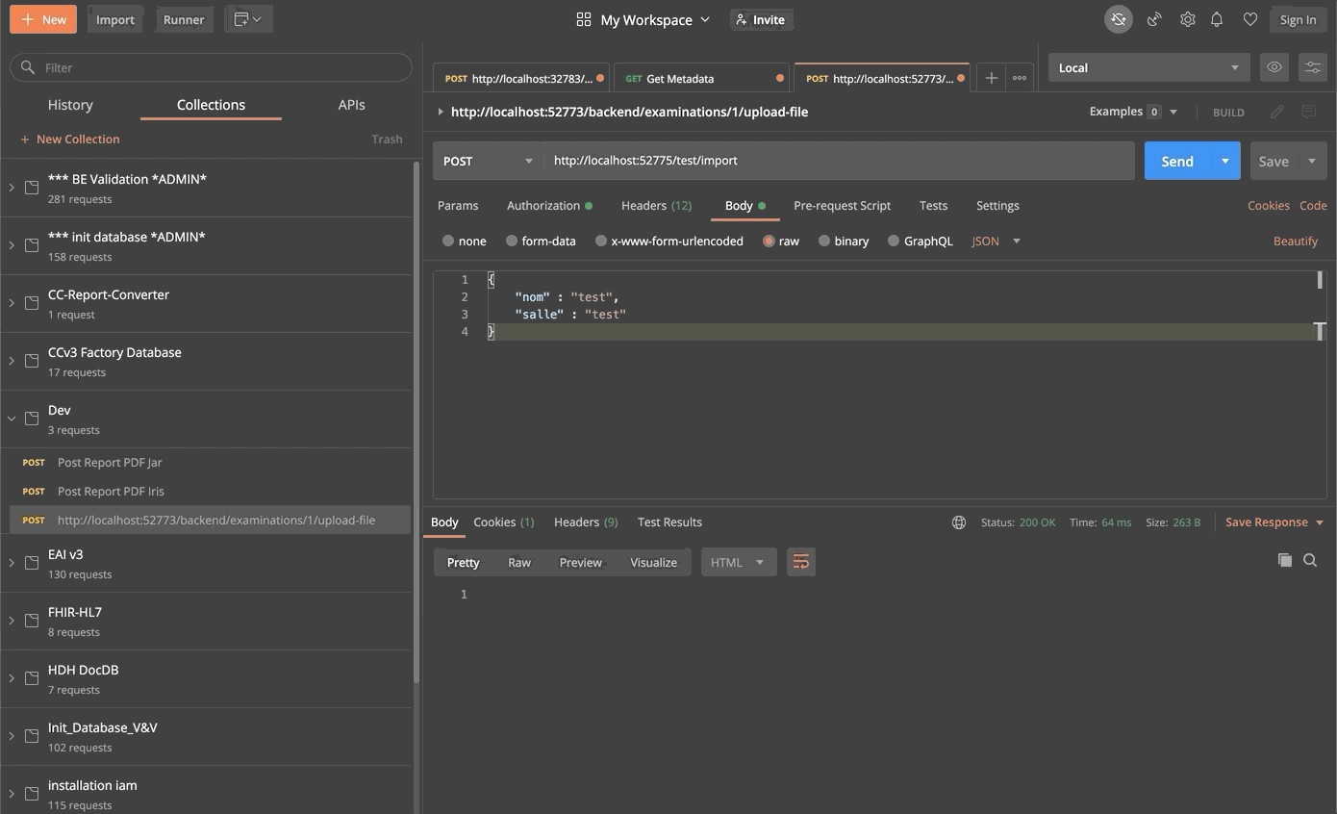
Task: Click the Beautify link
Action: point(1295,242)
